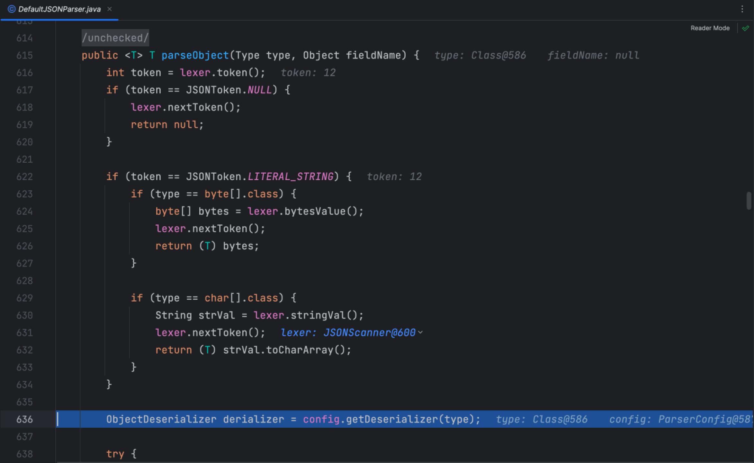Click line number 622 in the gutter
The width and height of the screenshot is (754, 463).
point(25,177)
